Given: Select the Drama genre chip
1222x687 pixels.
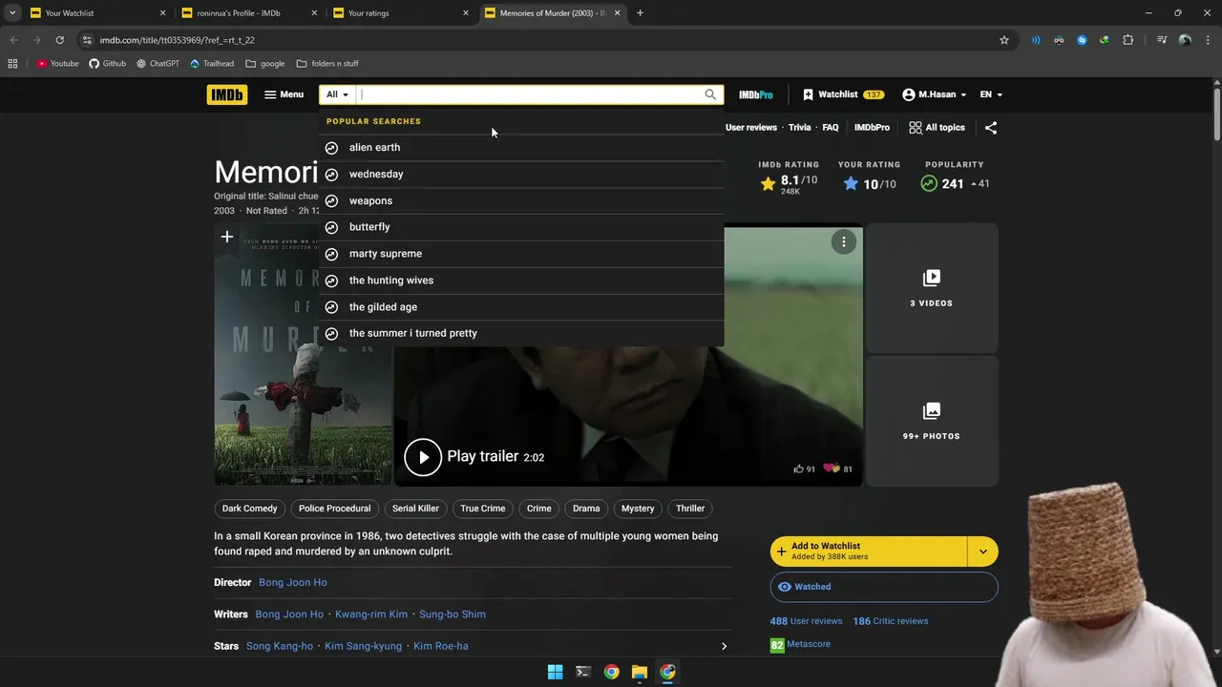Looking at the screenshot, I should pos(586,509).
